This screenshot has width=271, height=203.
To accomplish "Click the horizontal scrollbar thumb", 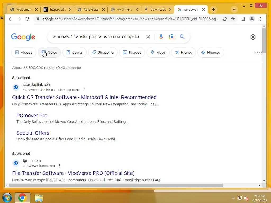I will (x=116, y=185).
